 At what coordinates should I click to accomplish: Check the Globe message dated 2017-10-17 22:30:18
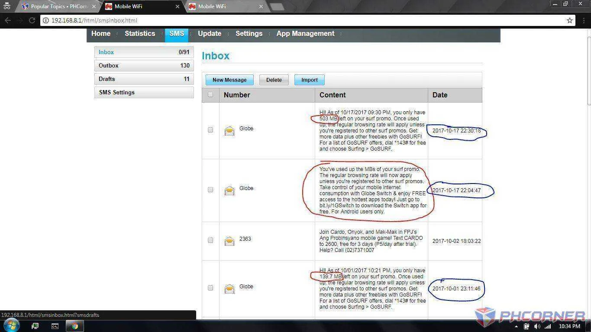click(210, 130)
